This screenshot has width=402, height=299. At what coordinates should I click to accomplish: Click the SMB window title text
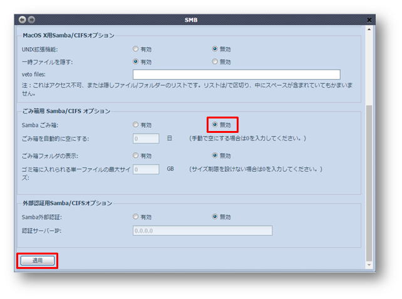(x=191, y=20)
